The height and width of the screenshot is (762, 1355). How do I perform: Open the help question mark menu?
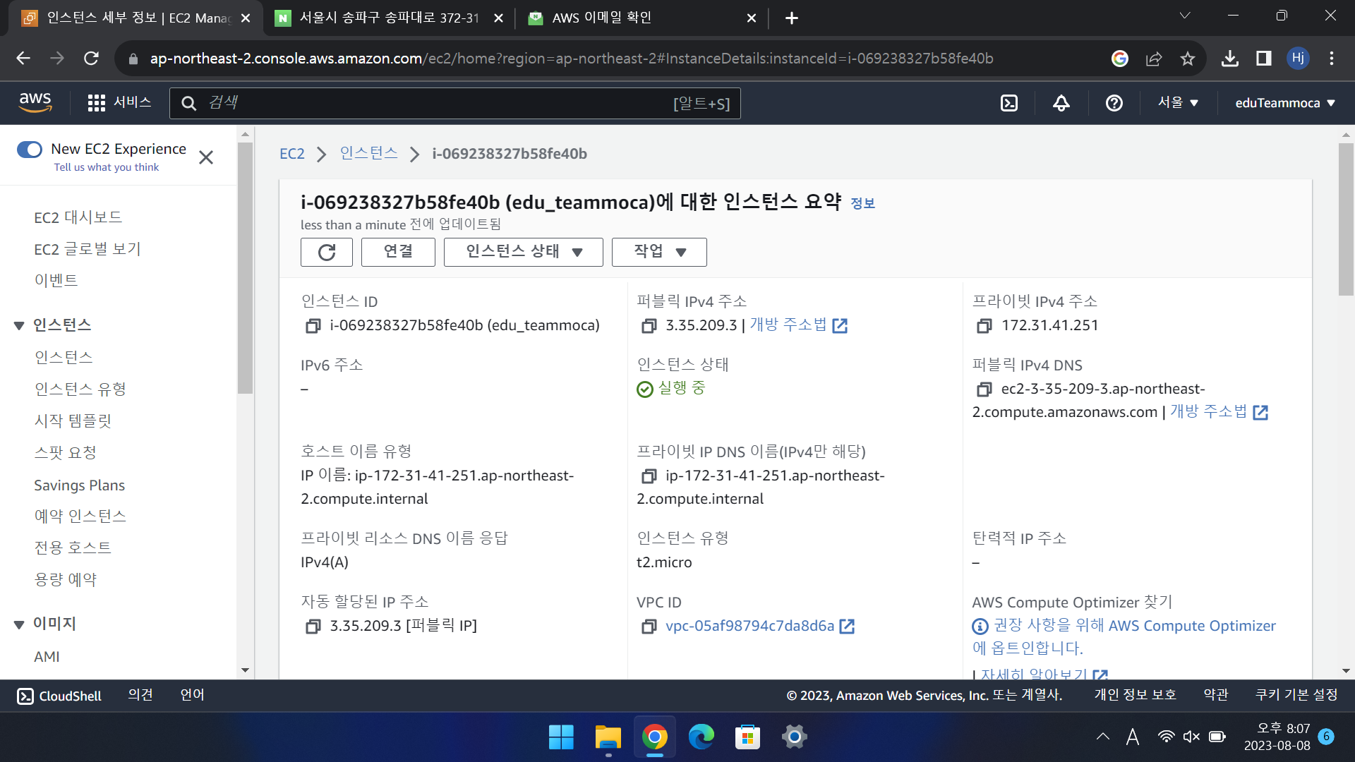tap(1114, 103)
